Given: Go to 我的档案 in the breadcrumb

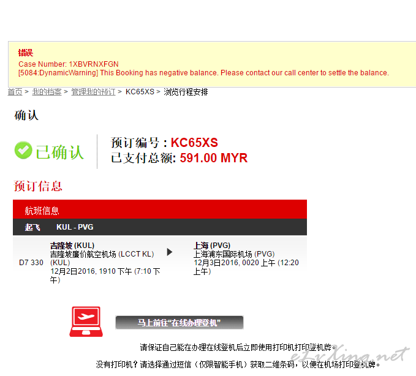Looking at the screenshot, I should click(47, 92).
